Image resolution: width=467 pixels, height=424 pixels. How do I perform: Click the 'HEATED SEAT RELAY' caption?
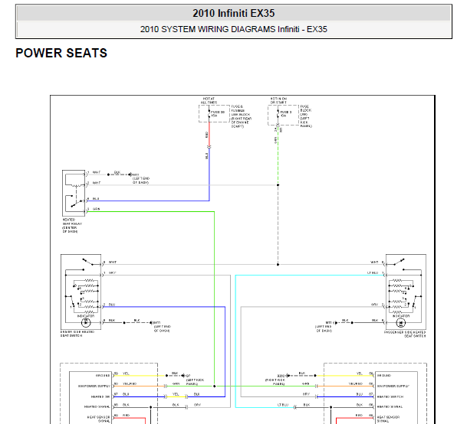(x=72, y=225)
